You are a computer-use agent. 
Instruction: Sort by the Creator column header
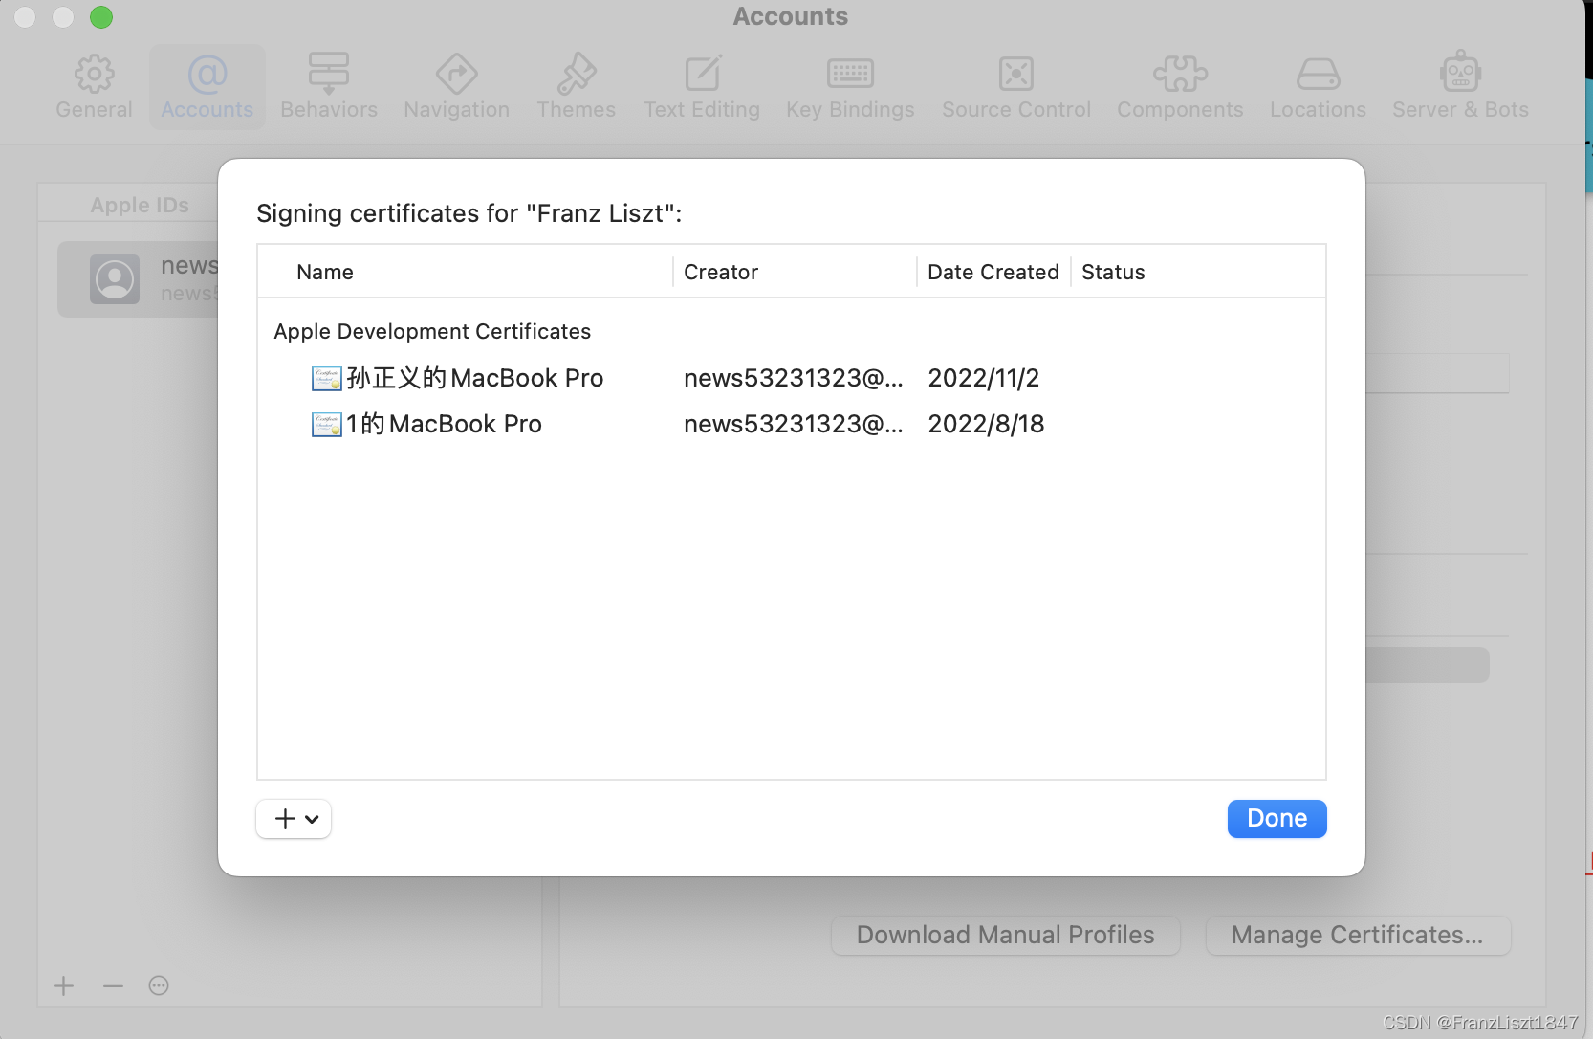coord(721,273)
